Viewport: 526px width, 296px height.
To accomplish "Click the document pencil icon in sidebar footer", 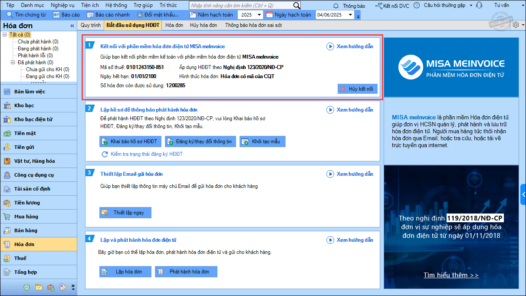I will pyautogui.click(x=63, y=287).
